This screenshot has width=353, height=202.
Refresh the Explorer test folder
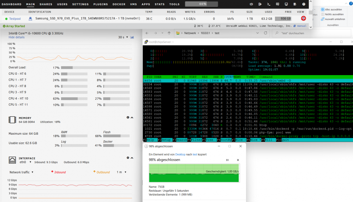[265, 33]
